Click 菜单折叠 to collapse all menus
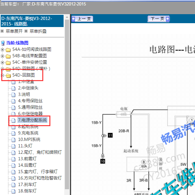Screen dimensions: 195x195 tap(38, 31)
